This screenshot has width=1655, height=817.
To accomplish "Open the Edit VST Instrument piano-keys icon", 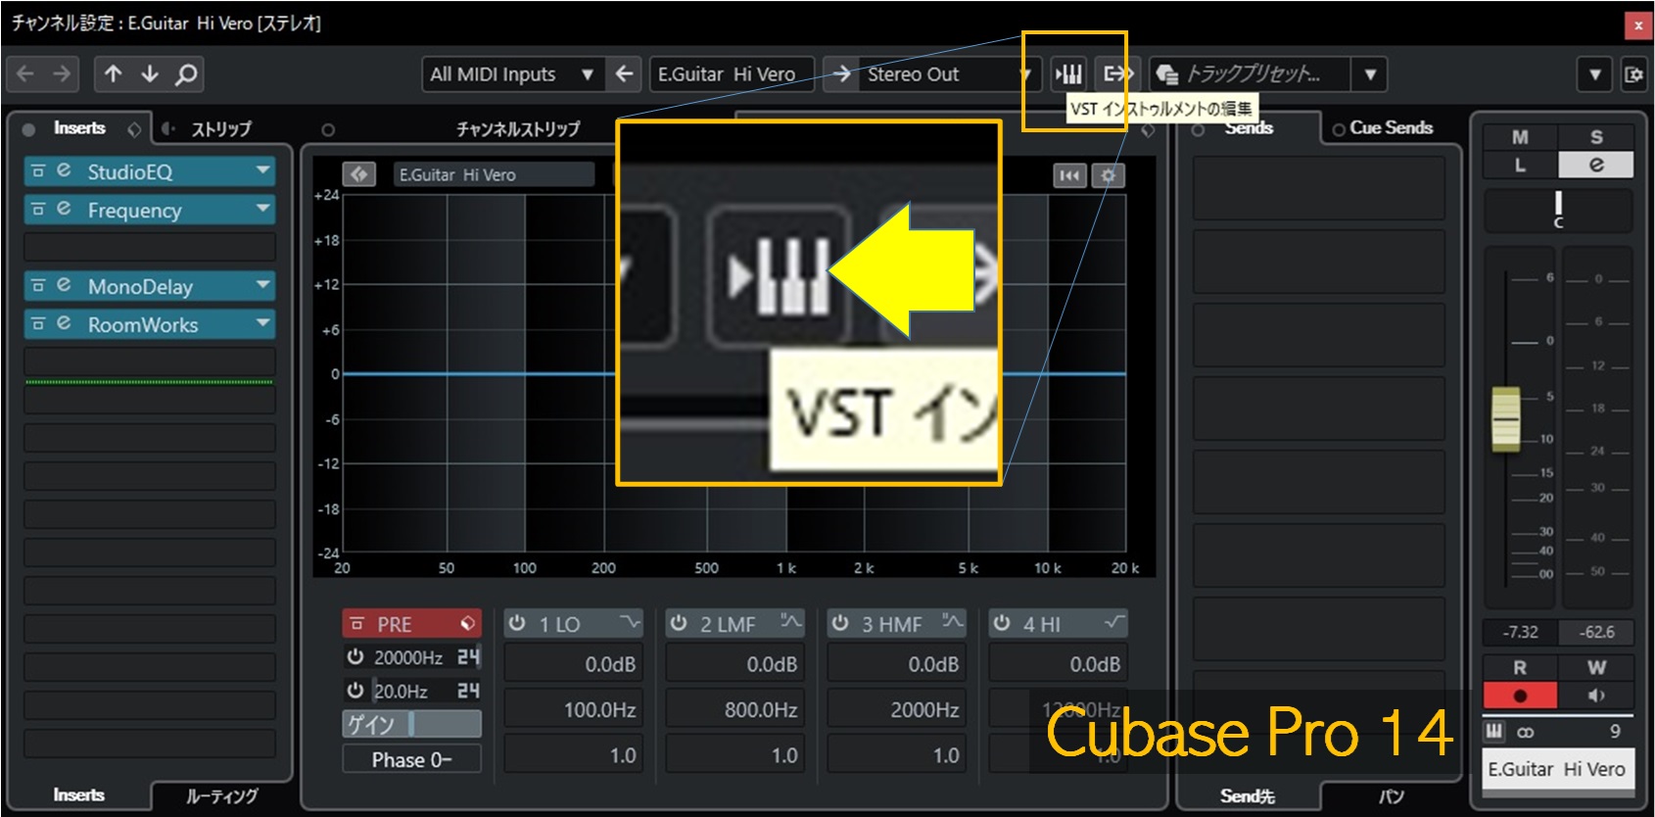I will click(x=1068, y=73).
